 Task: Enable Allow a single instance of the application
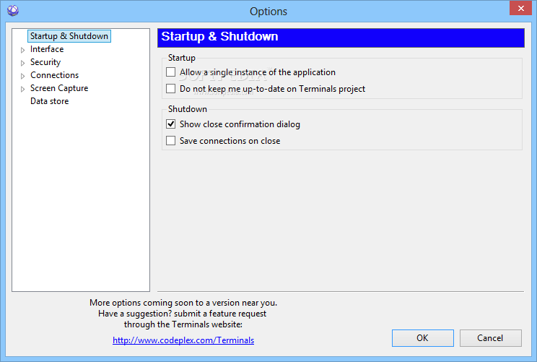click(x=170, y=72)
